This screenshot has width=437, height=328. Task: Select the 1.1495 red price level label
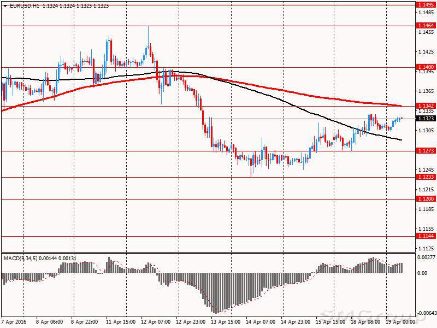426,5
